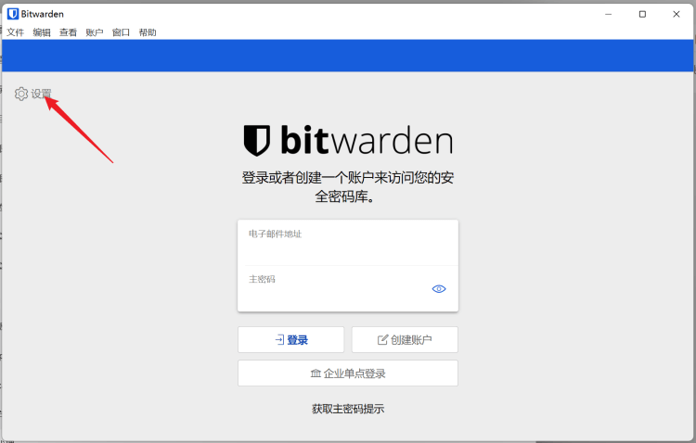Maximize the Bitwarden window
The width and height of the screenshot is (696, 443).
[x=642, y=14]
